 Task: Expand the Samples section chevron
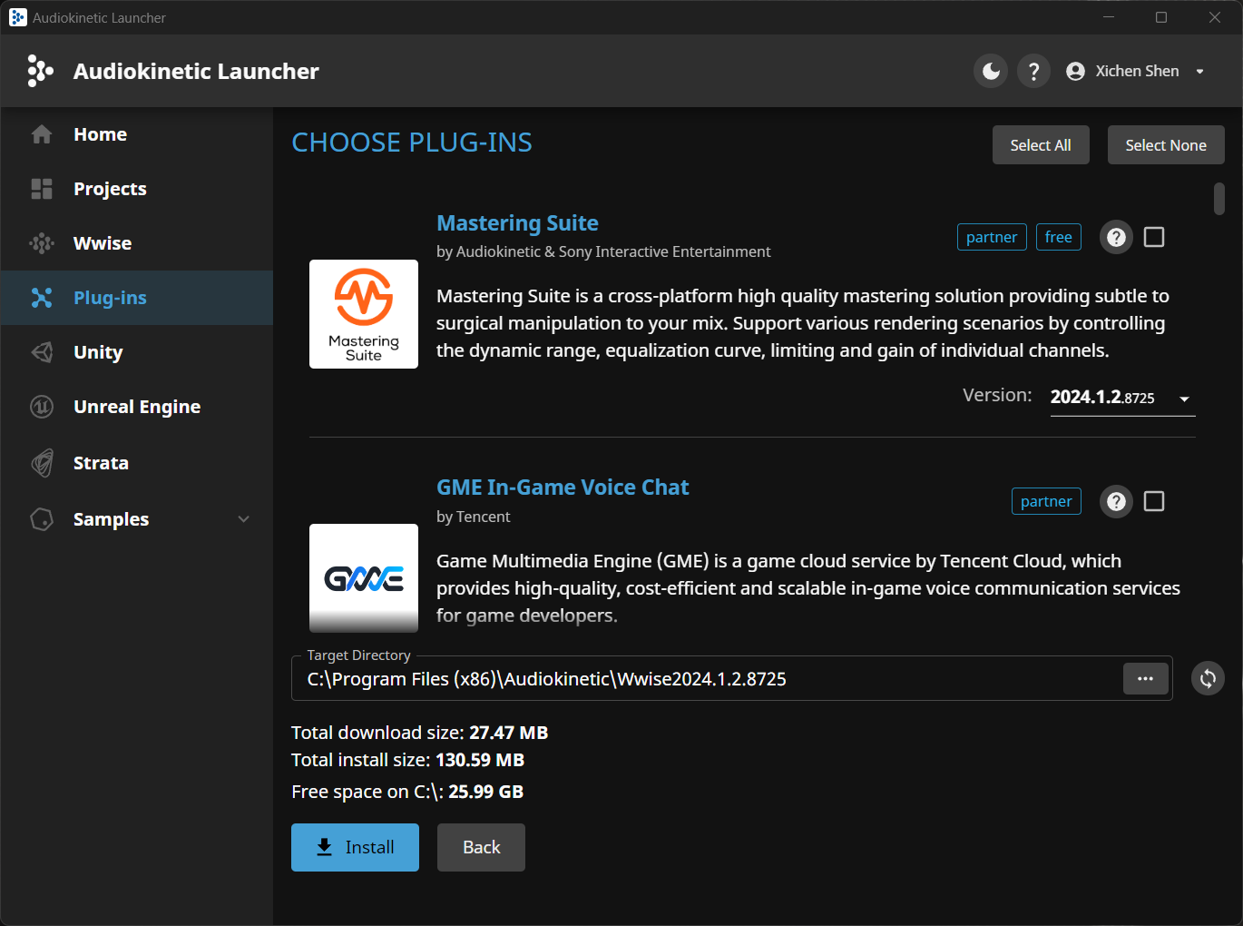click(x=243, y=519)
